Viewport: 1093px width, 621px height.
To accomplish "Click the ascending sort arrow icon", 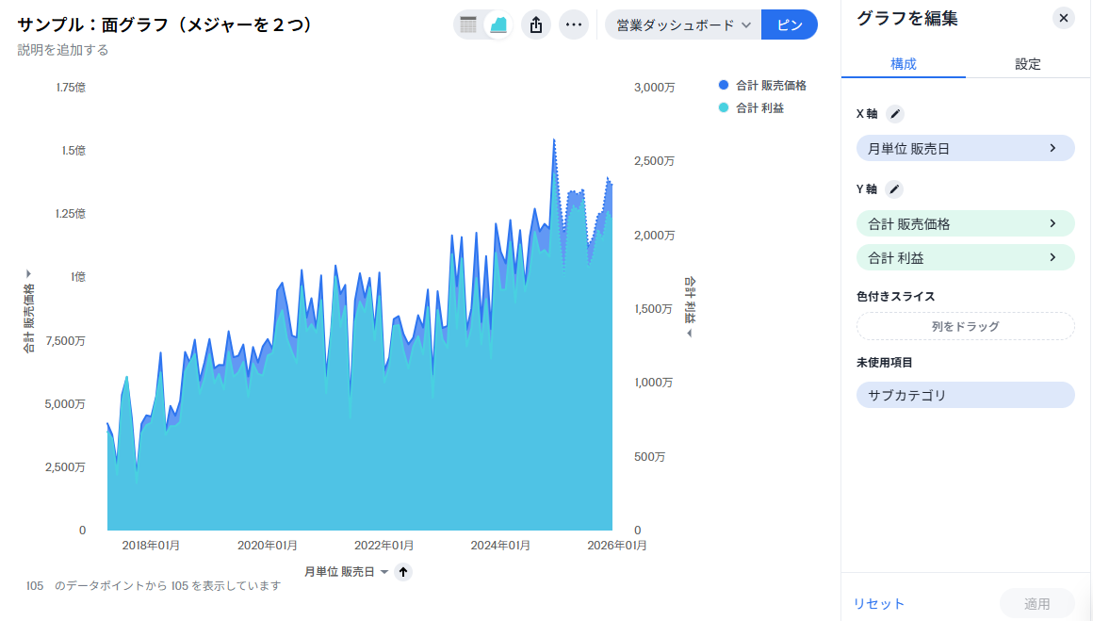I will click(x=403, y=572).
